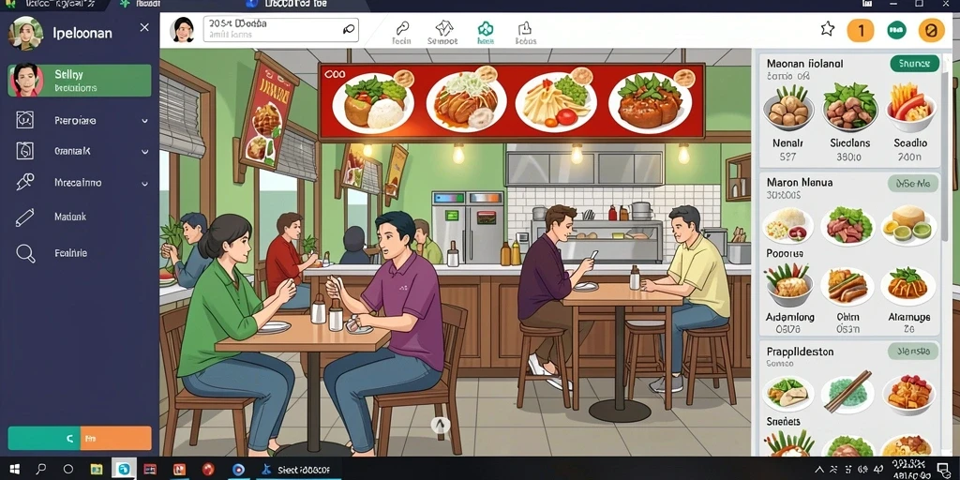Image resolution: width=960 pixels, height=480 pixels.
Task: Click the button beside Maron Menua
Action: [x=913, y=183]
